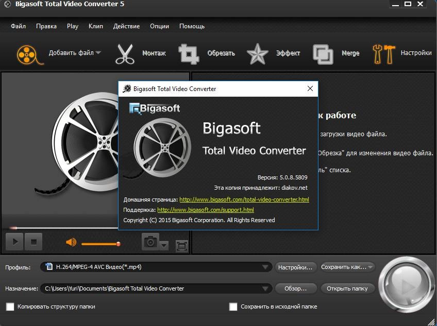The width and height of the screenshot is (437, 326).
Task: Open the total-video-converter.html homepage link
Action: click(x=244, y=200)
